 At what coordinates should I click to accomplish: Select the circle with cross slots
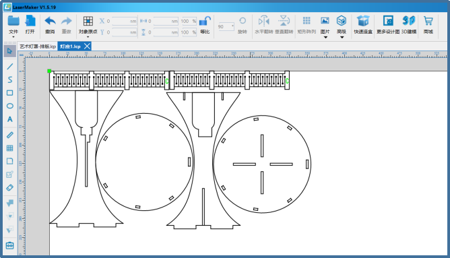262,164
